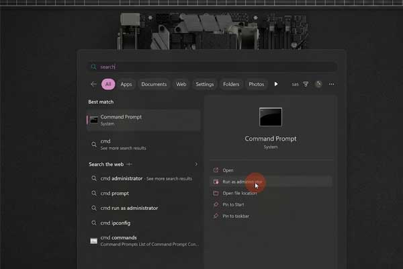Image resolution: width=403 pixels, height=269 pixels.
Task: Click Open file location
Action: point(271,193)
